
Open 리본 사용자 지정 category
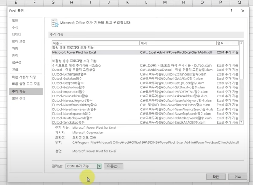24,77
